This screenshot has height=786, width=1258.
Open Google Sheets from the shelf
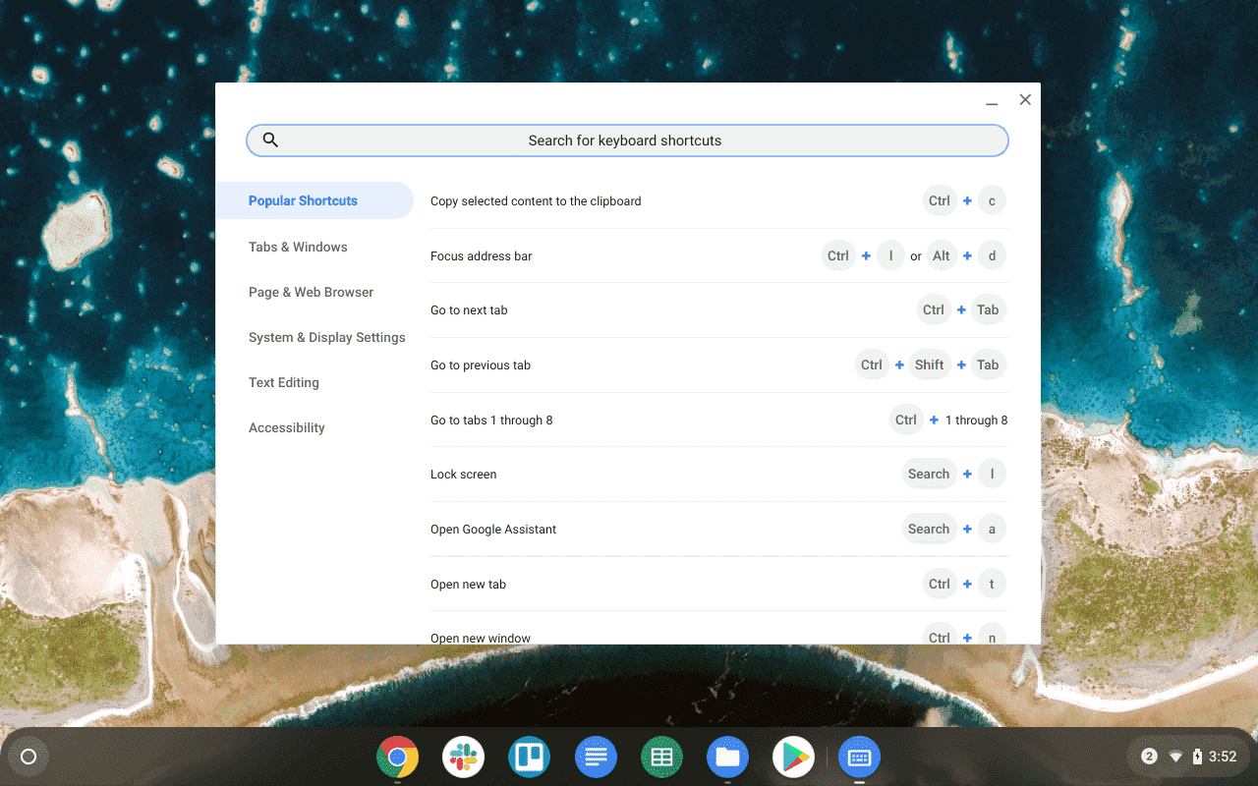point(661,757)
